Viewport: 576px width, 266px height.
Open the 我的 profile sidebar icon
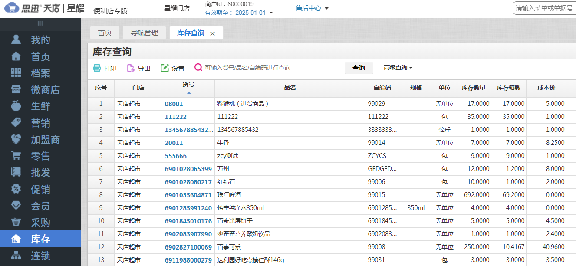tap(16, 39)
